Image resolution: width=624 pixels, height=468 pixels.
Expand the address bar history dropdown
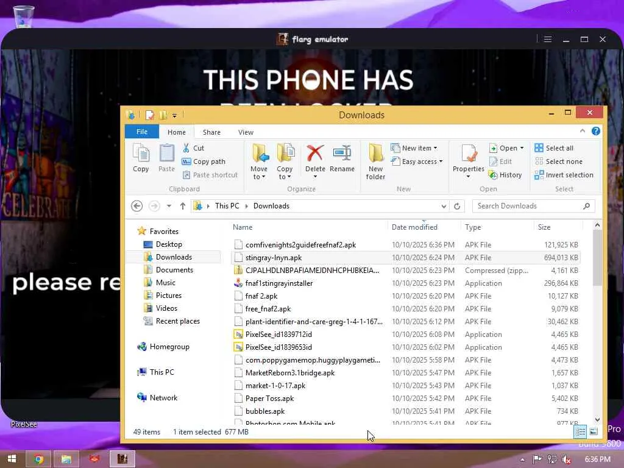point(444,206)
